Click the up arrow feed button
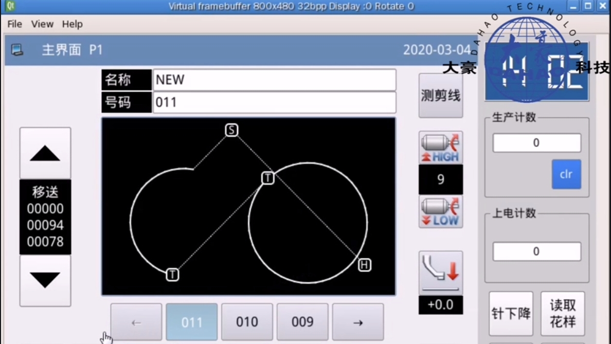 (45, 153)
